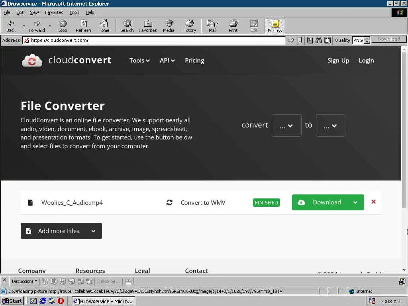Open the target format dropdown after 'to'
This screenshot has height=306, width=408.
[330, 126]
